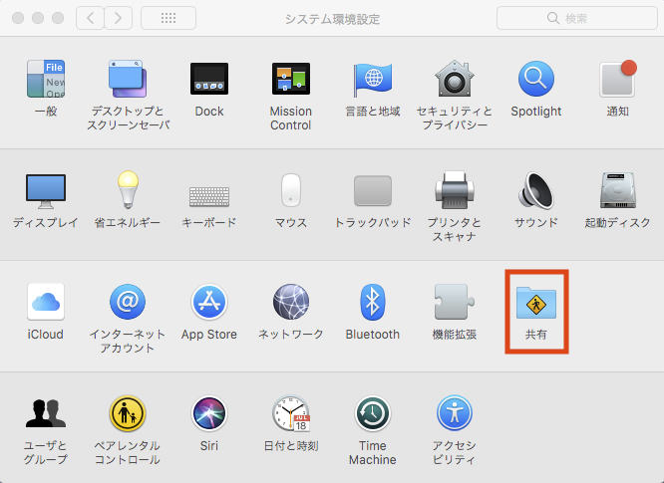Go back with the left arrow button
Image resolution: width=664 pixels, height=483 pixels.
pos(90,18)
